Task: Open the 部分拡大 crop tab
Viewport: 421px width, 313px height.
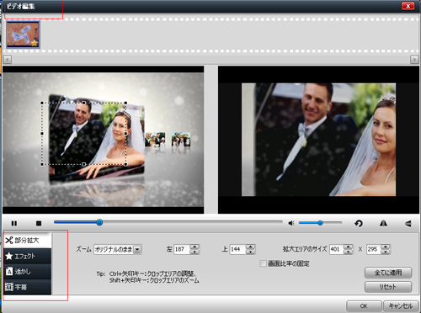Action: [28, 241]
